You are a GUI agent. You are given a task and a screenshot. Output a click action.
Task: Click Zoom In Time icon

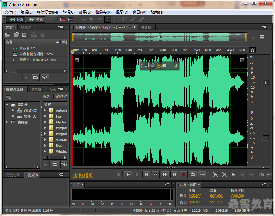233,175
